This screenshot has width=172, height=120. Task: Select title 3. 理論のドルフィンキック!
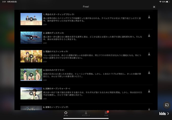point(55,51)
